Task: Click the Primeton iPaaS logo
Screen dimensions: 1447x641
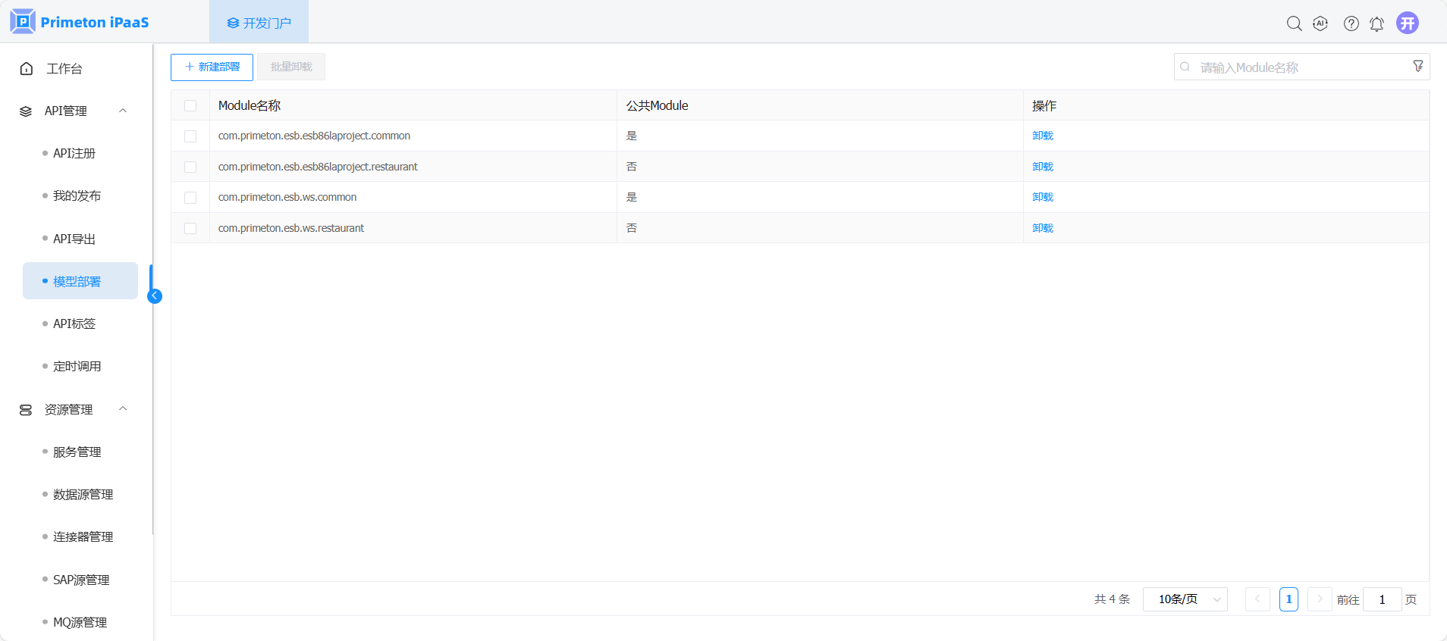Action: [x=80, y=22]
